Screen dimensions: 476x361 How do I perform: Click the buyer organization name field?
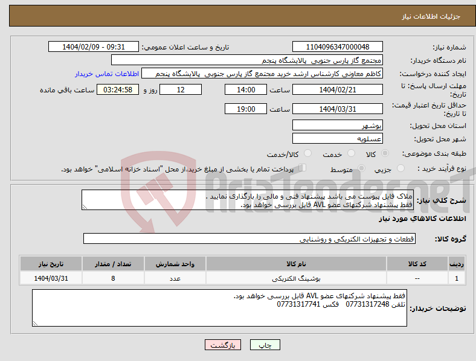coord(247,60)
